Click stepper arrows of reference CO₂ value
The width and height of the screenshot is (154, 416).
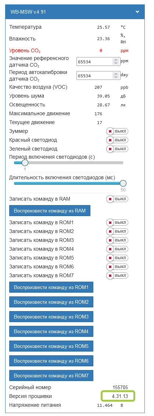(x=116, y=61)
